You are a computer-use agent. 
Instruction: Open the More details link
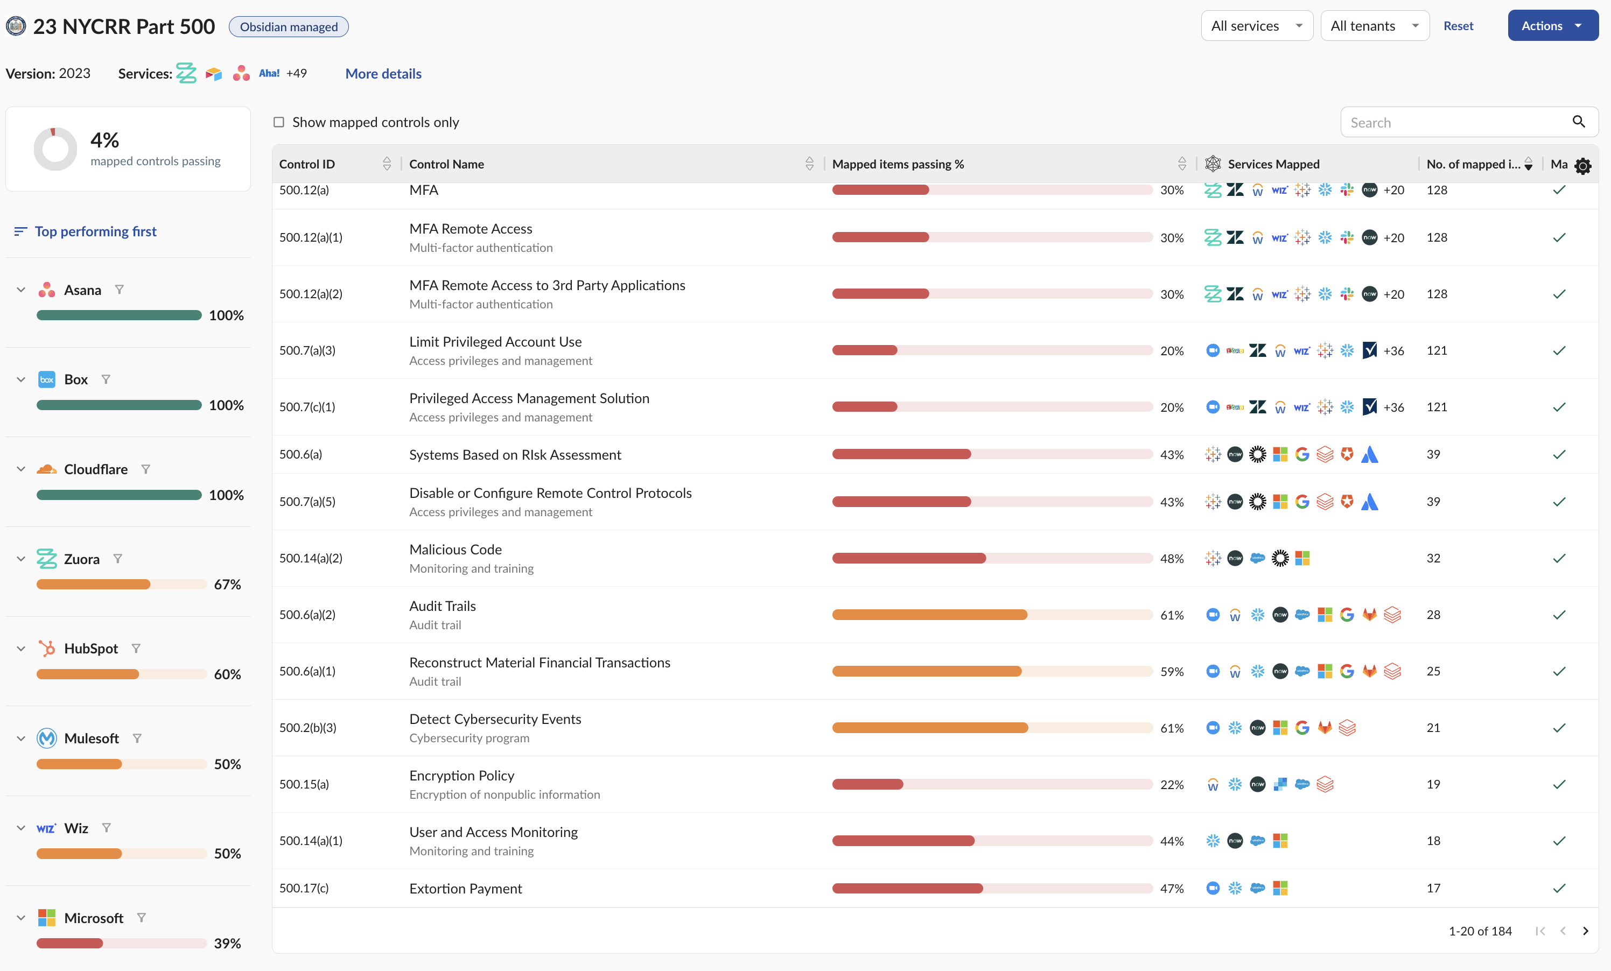[x=383, y=74]
